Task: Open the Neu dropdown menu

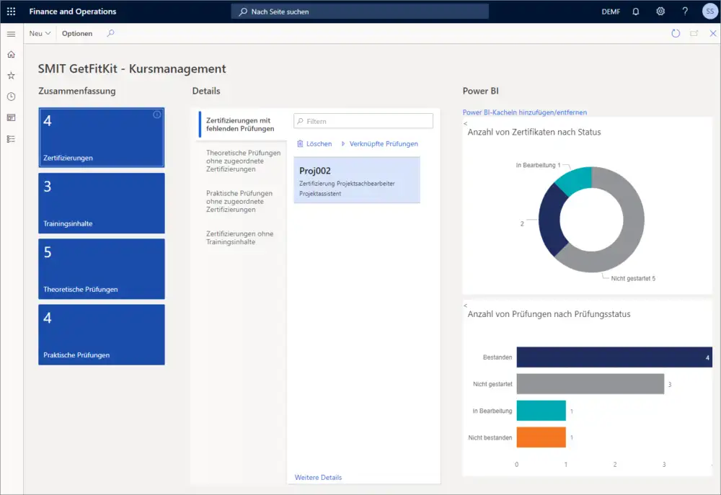Action: tap(40, 34)
